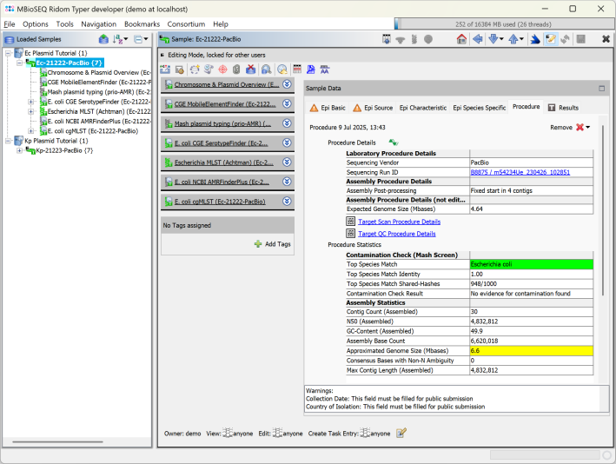Click the Create Task Entry notepad icon
616x464 pixels.
click(401, 433)
